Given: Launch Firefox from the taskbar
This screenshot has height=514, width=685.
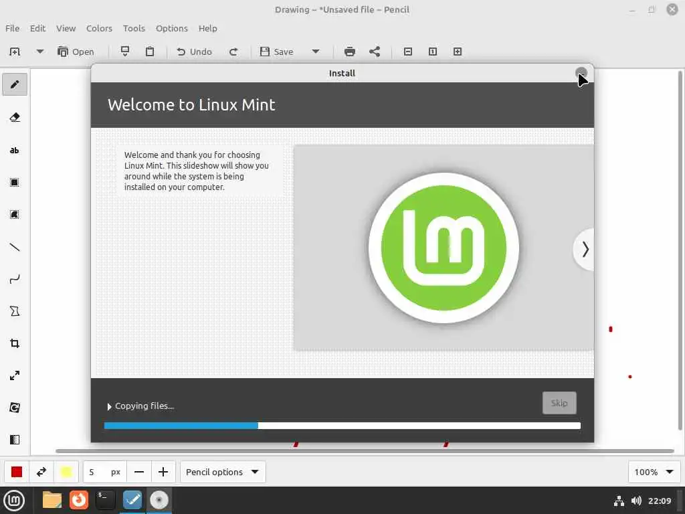Looking at the screenshot, I should 79,501.
